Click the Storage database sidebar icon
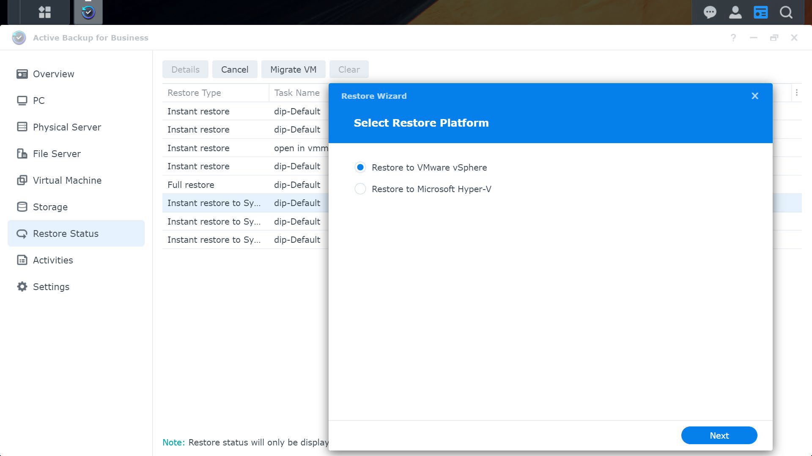This screenshot has width=812, height=456. pyautogui.click(x=22, y=207)
